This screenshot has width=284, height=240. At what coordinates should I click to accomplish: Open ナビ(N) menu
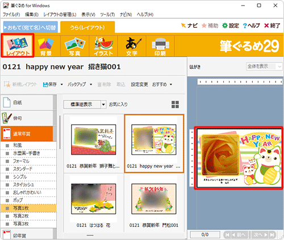(x=126, y=14)
